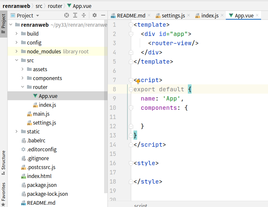Expand the node_modules folder
This screenshot has height=207, width=268.
click(x=16, y=51)
